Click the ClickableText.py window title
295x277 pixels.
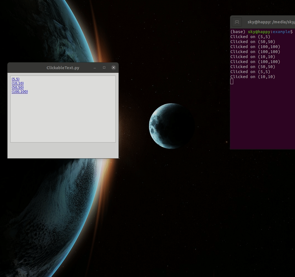[63, 68]
